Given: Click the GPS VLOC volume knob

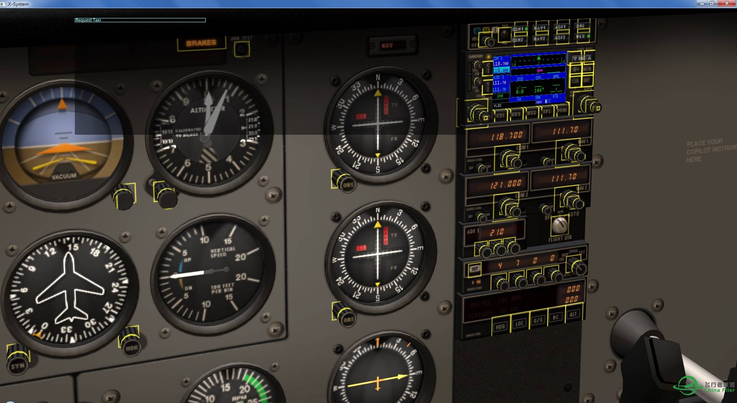Looking at the screenshot, I should tap(478, 82).
